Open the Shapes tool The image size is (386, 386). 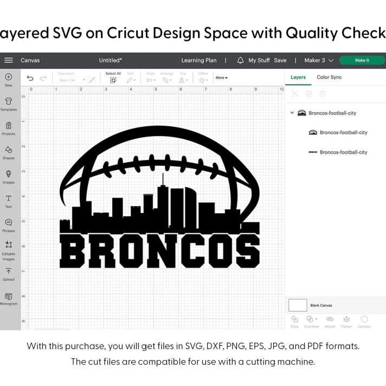(8, 153)
